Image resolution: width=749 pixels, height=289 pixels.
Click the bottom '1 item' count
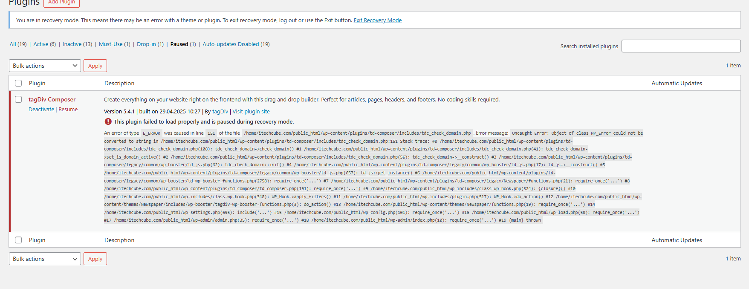coord(733,258)
